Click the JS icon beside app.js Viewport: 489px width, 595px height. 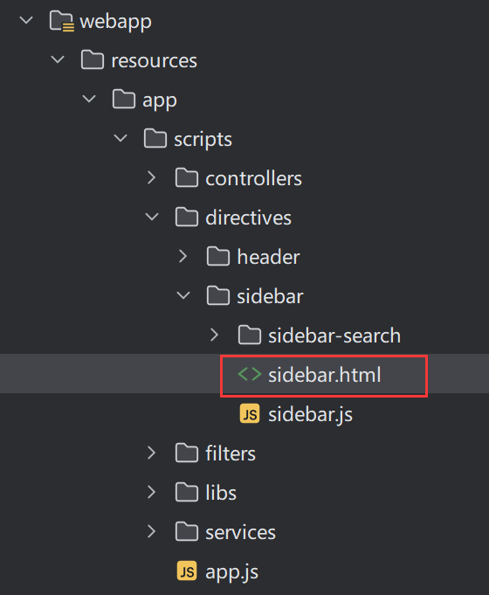pyautogui.click(x=187, y=571)
